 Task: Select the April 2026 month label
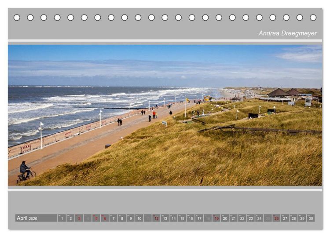36,218
